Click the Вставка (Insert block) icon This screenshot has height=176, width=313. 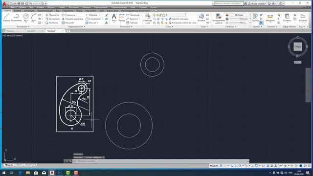(201, 18)
